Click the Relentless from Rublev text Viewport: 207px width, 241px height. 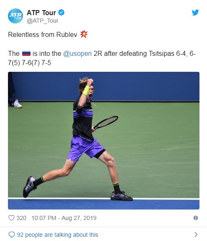pos(43,34)
